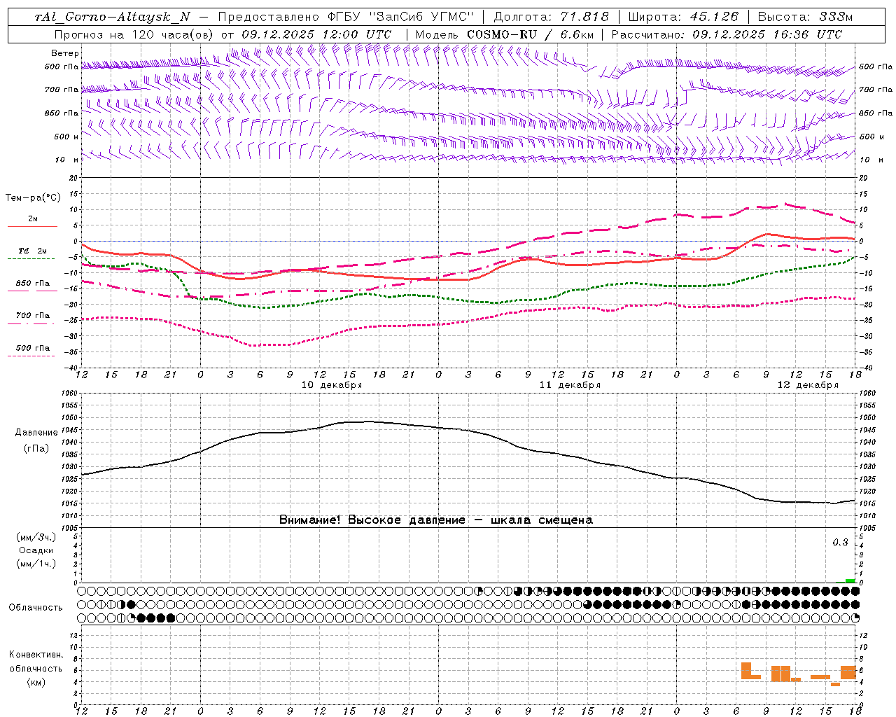The height and width of the screenshot is (717, 896).
Task: Click the 'ЗапСиб УГМС' provider text
Action: (421, 17)
